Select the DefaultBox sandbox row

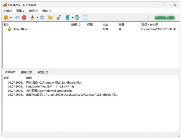click(x=91, y=29)
